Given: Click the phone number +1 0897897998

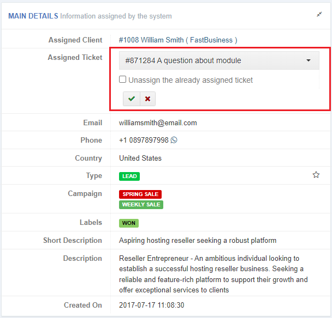Looking at the screenshot, I should click(x=144, y=140).
